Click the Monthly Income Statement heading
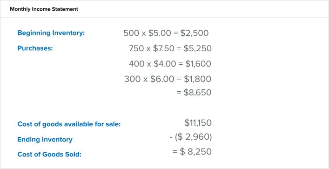 44,9
